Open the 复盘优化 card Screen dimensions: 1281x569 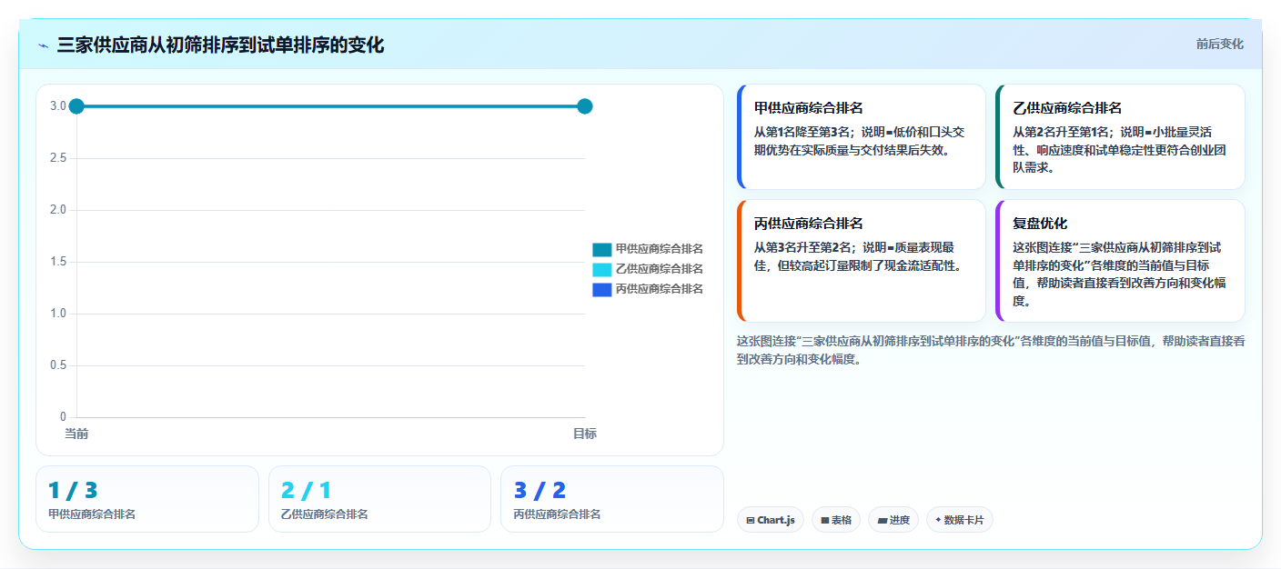1120,261
